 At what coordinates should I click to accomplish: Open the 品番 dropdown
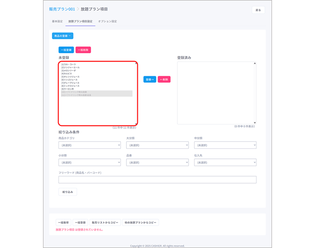[x=157, y=163]
